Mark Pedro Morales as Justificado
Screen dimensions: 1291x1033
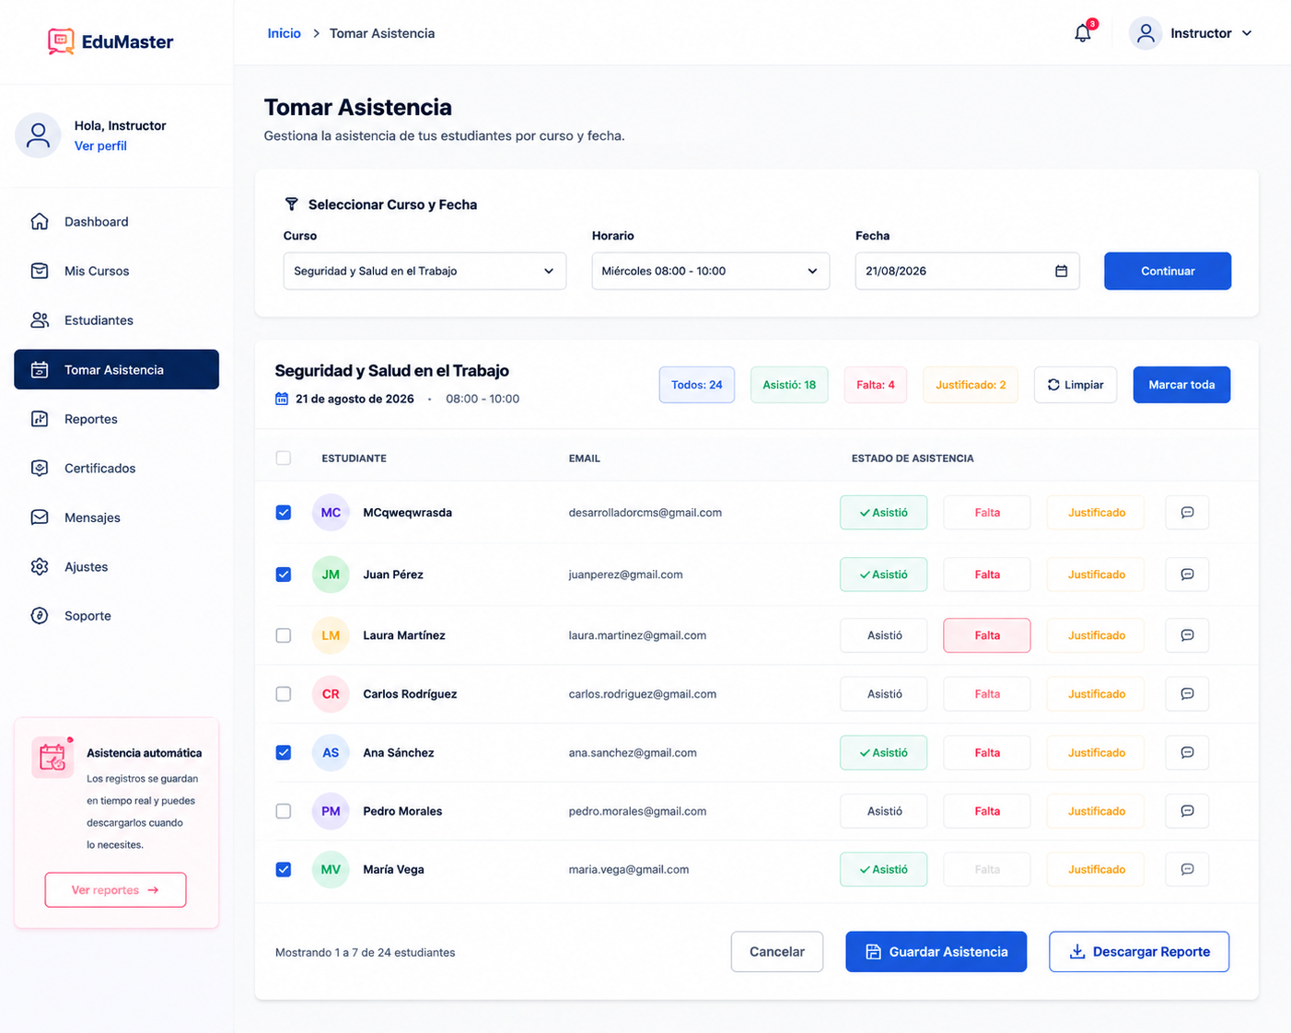[x=1096, y=811]
